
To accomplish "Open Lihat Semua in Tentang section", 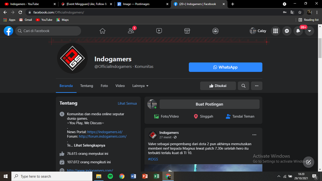I will [x=127, y=103].
